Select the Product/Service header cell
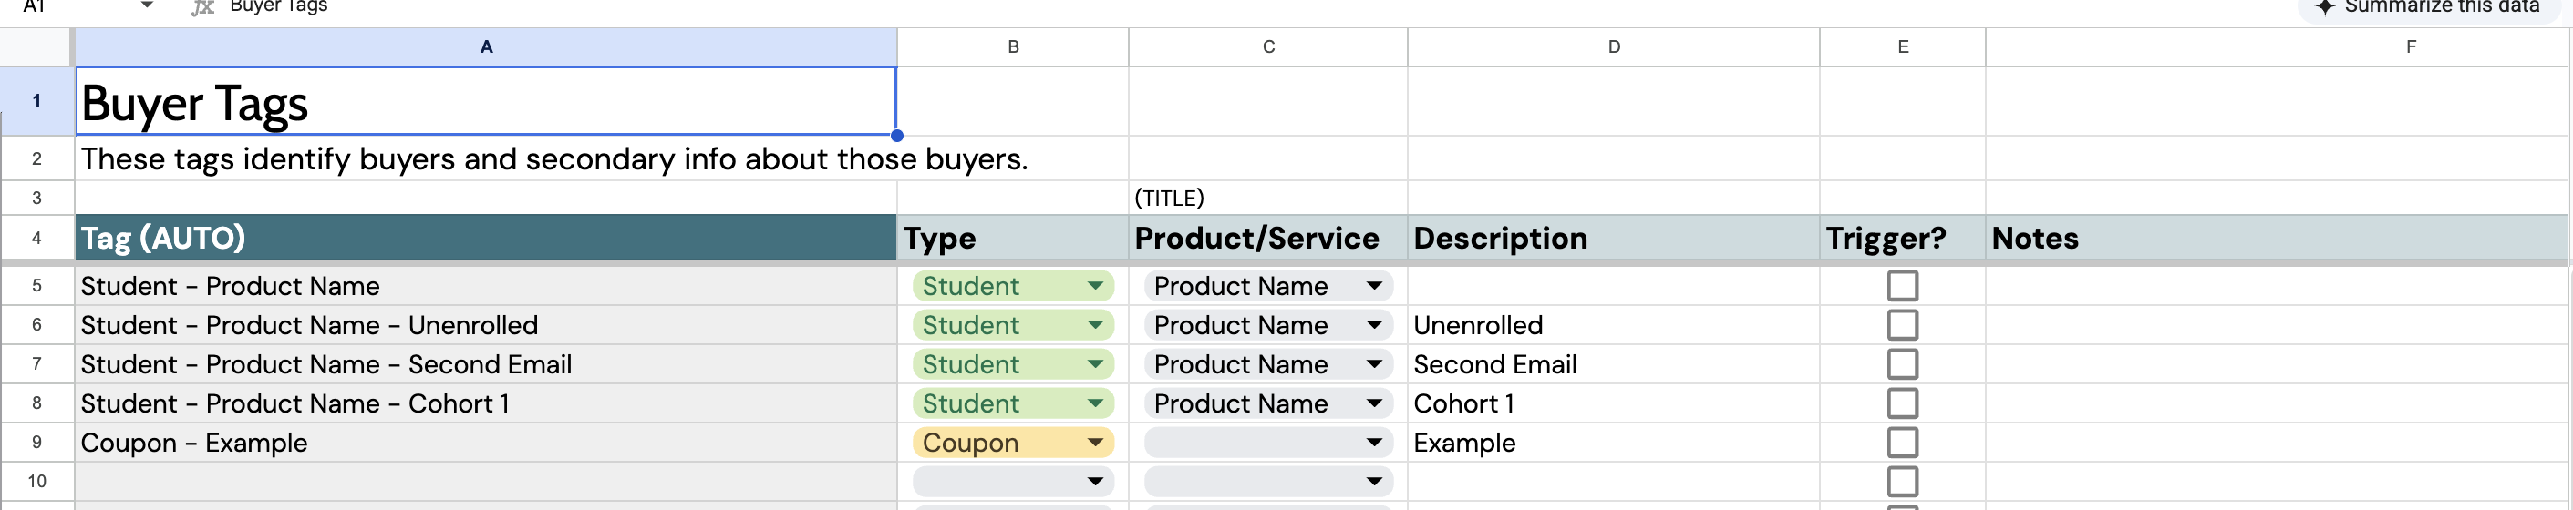Screen dimensions: 2573x510 pyautogui.click(x=1267, y=238)
